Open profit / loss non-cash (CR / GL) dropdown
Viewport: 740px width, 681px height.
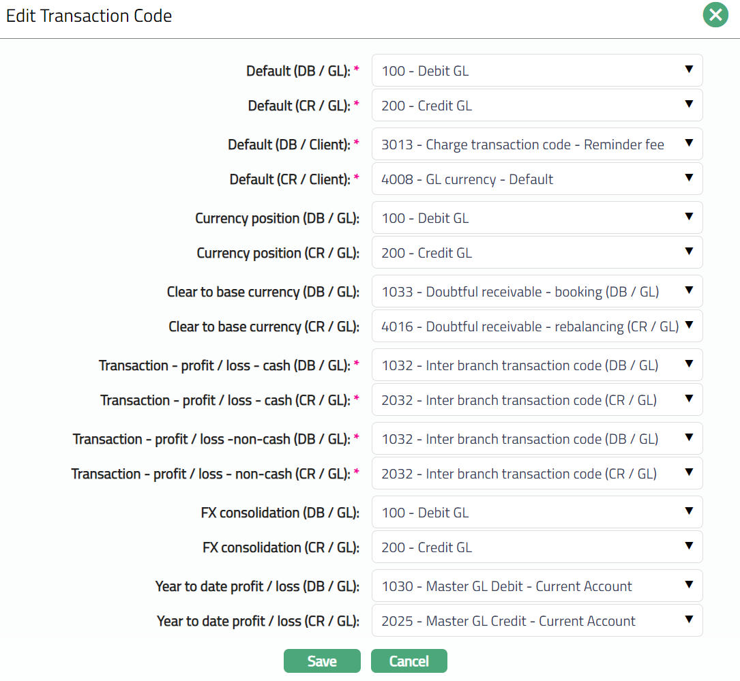(537, 474)
